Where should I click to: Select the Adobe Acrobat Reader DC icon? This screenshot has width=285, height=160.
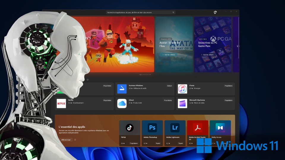[x=198, y=128]
